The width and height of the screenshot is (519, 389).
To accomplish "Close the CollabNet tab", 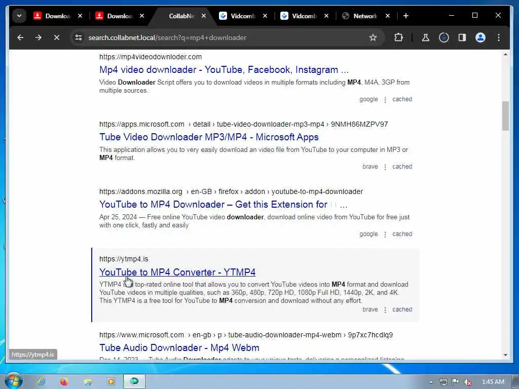I will coord(204,16).
